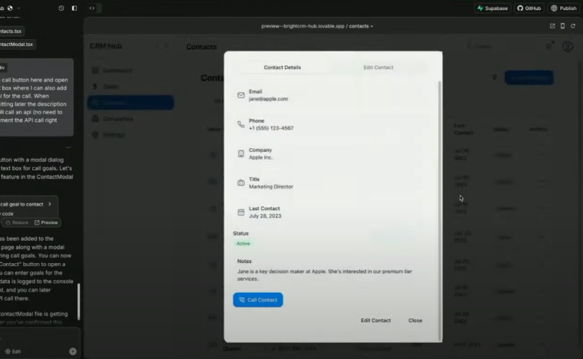This screenshot has height=359, width=583.
Task: Click the briefcase icon beside Title
Action: (241, 183)
